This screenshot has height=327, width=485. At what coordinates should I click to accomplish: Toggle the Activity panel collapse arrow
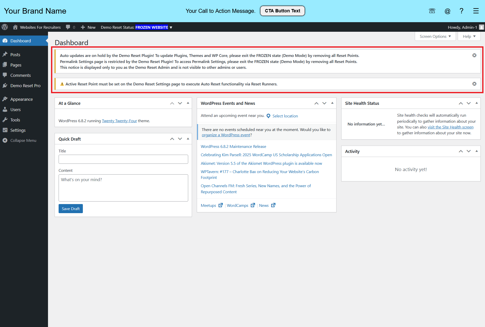[x=477, y=151]
